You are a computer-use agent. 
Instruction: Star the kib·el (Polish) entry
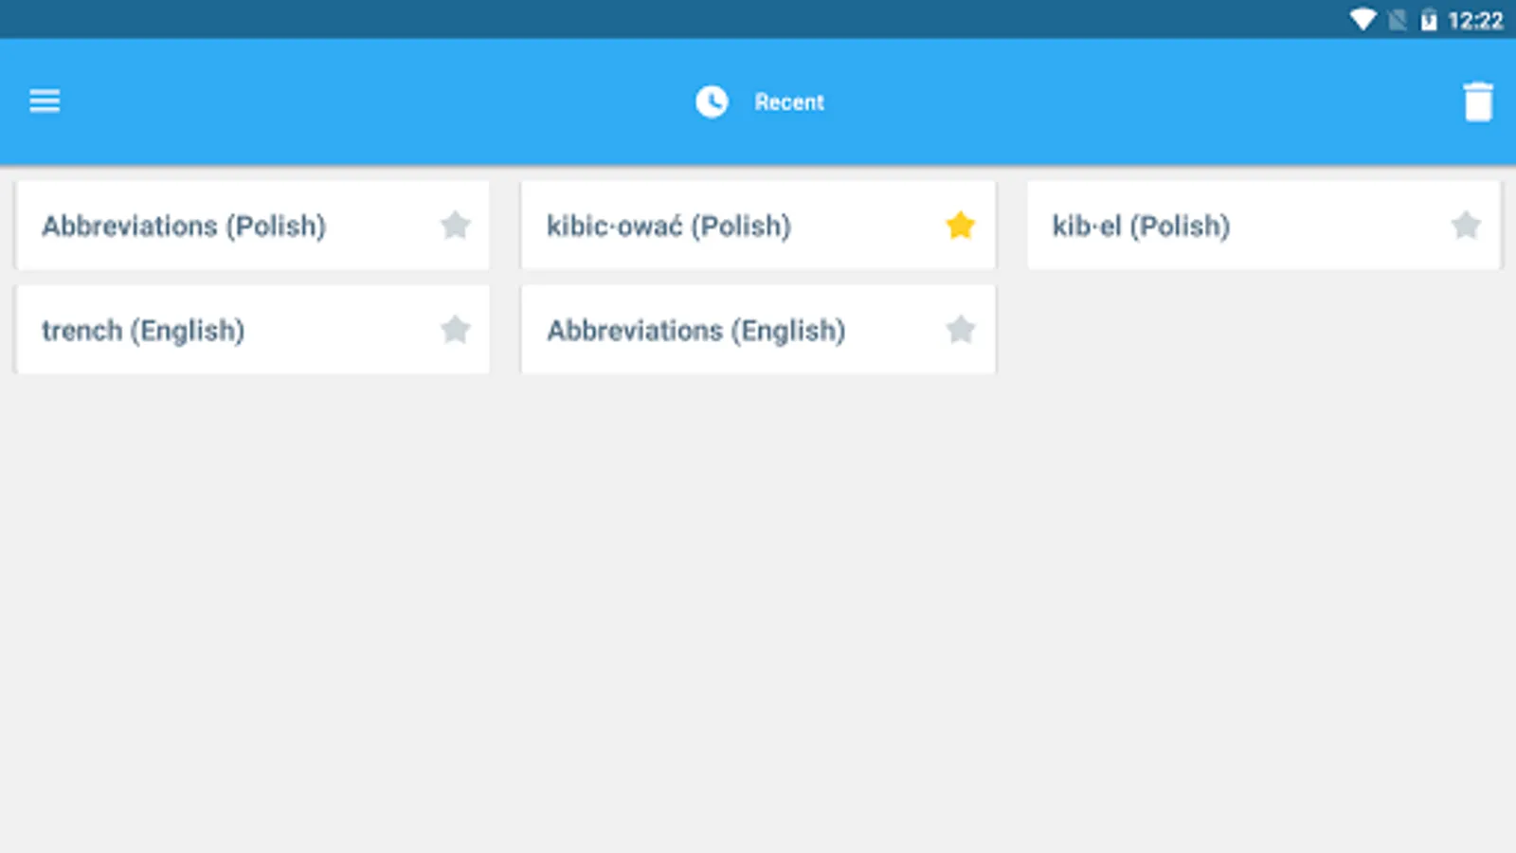[1465, 226]
